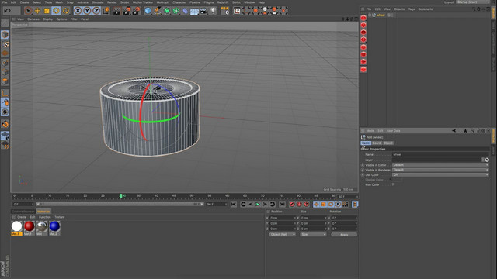Toggle Use Color keyframe circle
This screenshot has height=279, width=497.
[363, 175]
